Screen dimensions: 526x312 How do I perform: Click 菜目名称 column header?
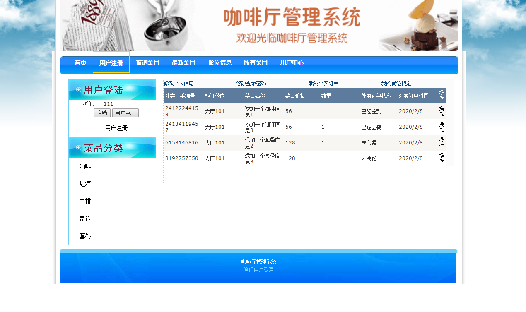[x=255, y=96]
